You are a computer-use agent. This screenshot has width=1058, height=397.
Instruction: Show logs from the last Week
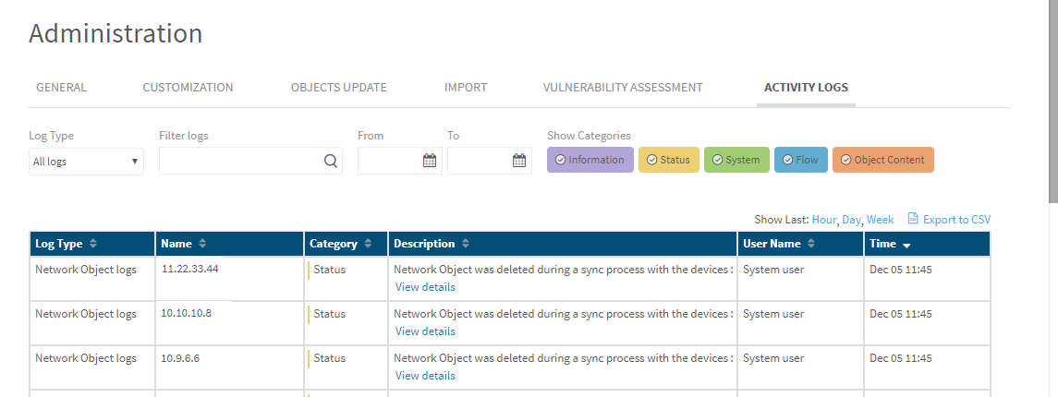tap(880, 220)
